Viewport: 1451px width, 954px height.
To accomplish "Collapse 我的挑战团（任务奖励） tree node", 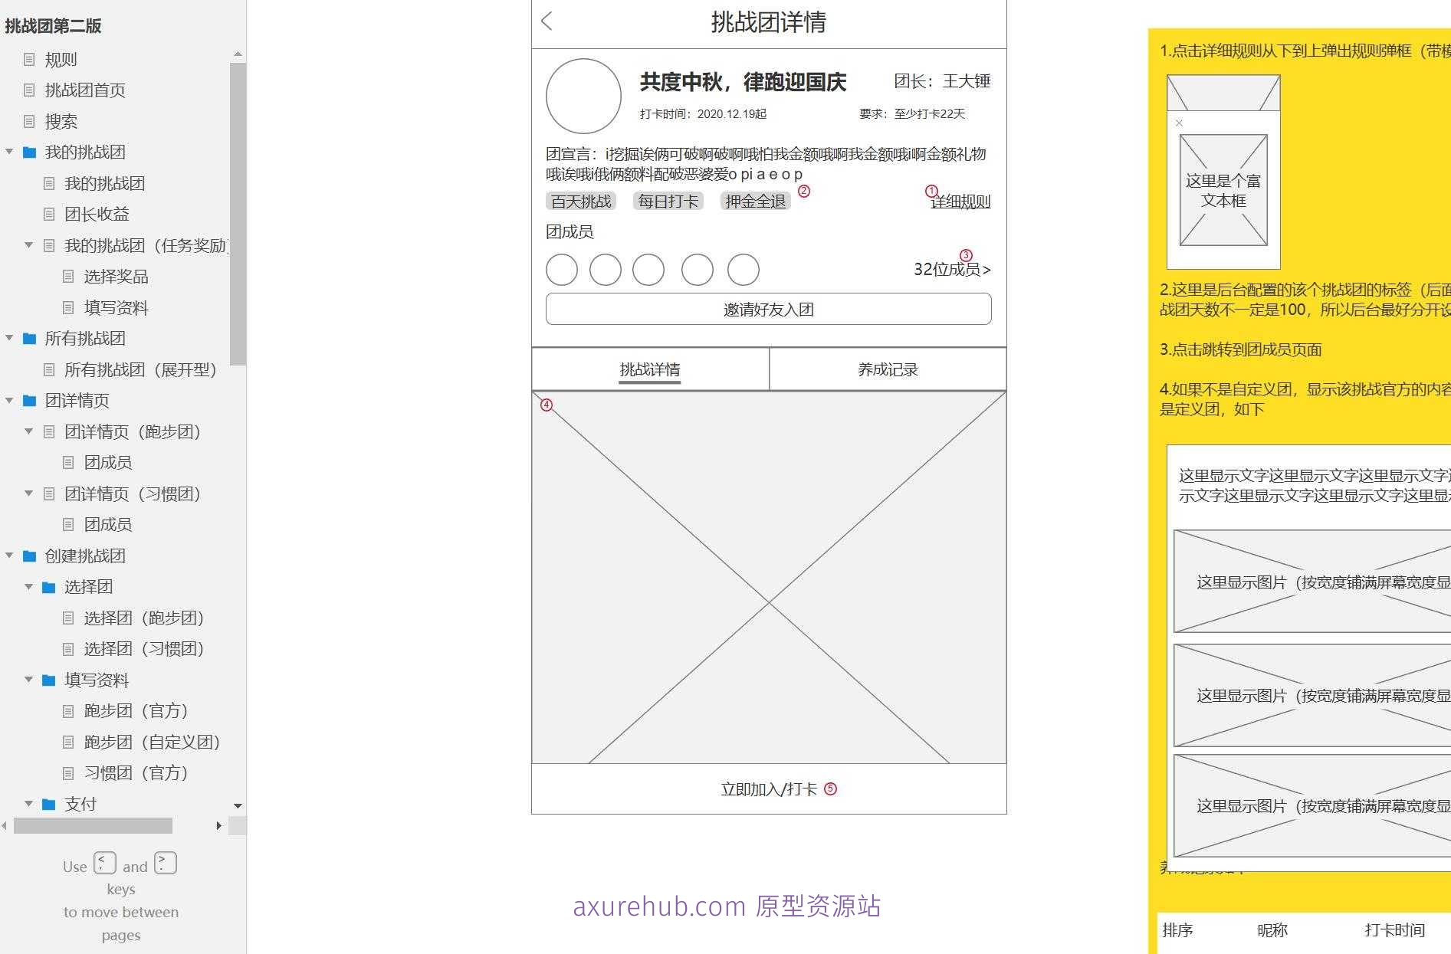I will tap(28, 245).
